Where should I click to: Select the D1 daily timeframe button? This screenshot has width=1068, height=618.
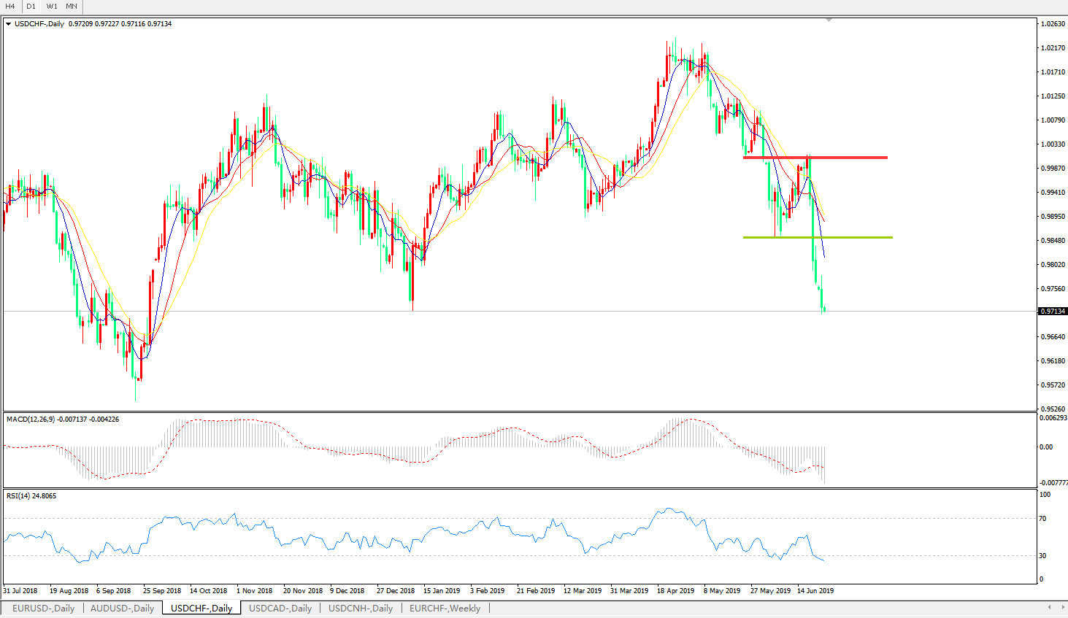click(x=31, y=7)
